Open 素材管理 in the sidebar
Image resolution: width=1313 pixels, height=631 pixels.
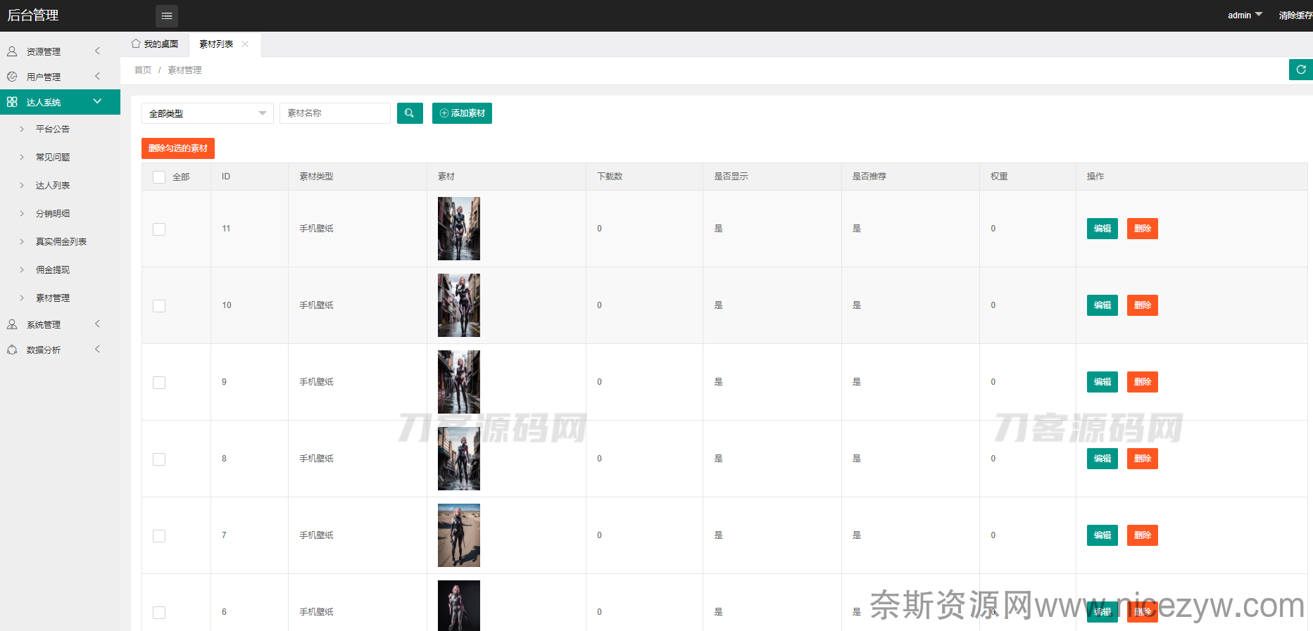coord(53,298)
